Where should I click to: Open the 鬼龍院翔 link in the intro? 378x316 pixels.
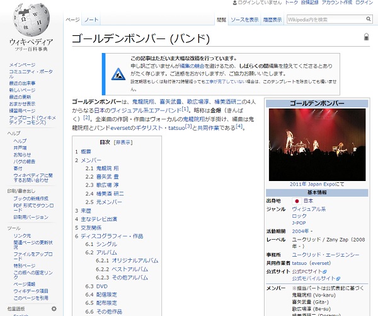tap(143, 102)
